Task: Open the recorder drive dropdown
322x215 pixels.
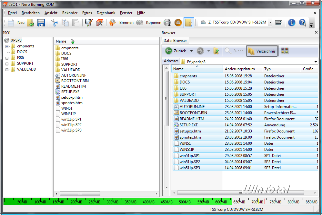Action: tap(270, 22)
